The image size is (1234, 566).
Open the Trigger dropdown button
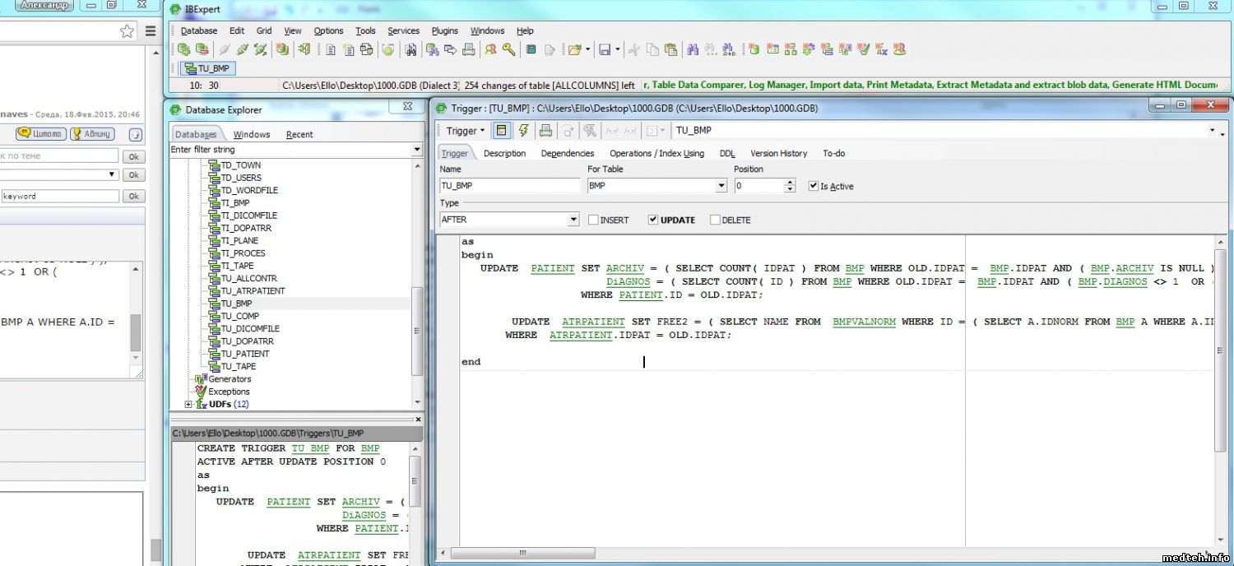465,131
